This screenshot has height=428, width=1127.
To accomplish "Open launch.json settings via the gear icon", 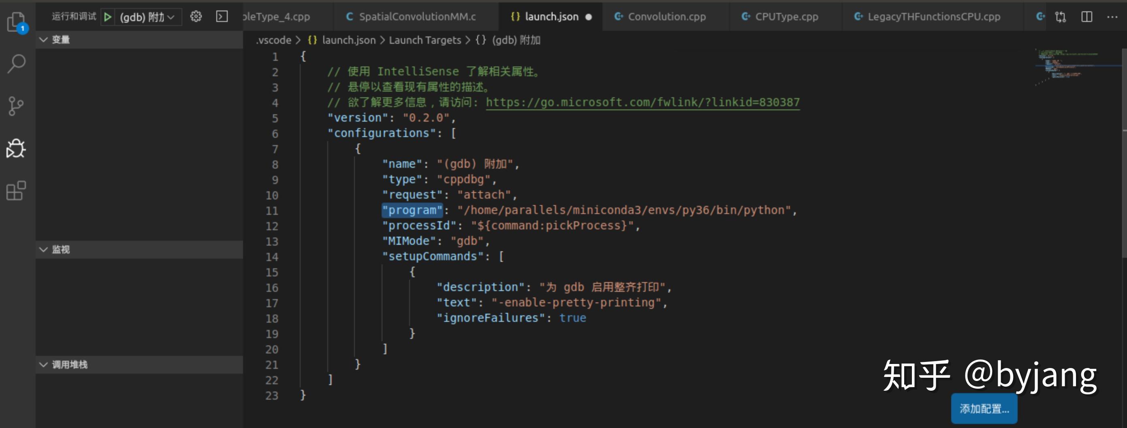I will (196, 16).
